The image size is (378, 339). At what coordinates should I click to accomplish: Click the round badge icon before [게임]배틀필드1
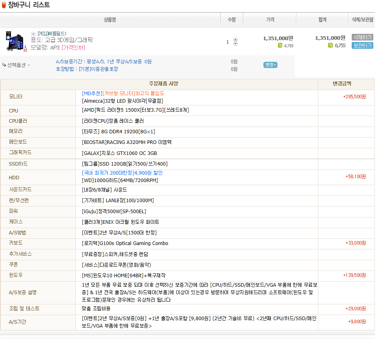coord(33,34)
